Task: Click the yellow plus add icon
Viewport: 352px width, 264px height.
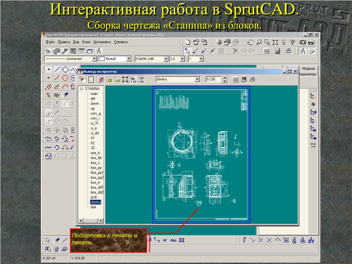Action: (109, 79)
